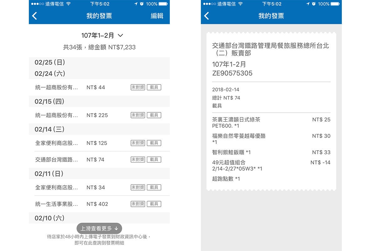The image size is (376, 251).
Task: Tap location arrow in right status bar
Action: click(x=308, y=4)
